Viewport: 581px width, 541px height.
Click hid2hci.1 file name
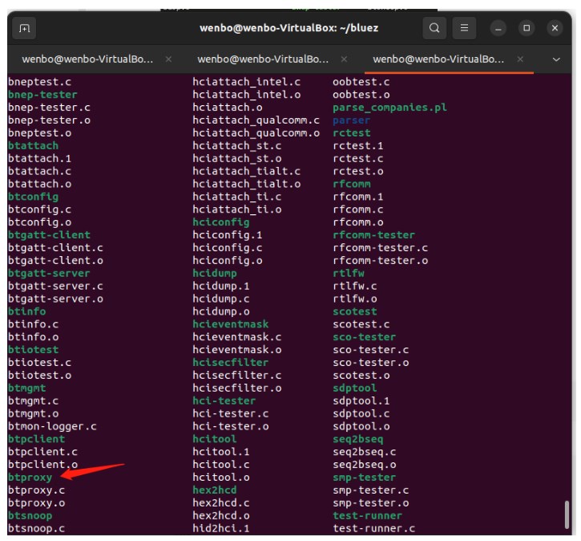[221, 528]
